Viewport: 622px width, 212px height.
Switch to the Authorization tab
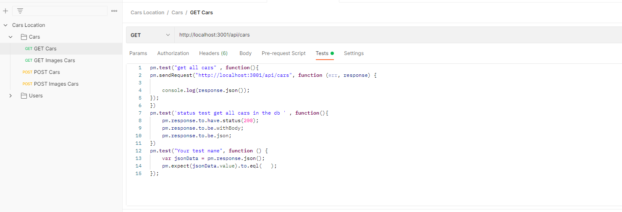pos(173,53)
